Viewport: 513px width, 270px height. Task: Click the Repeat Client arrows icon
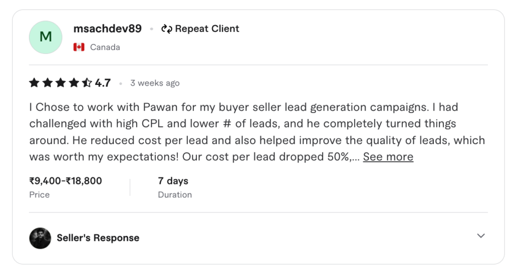click(x=166, y=29)
